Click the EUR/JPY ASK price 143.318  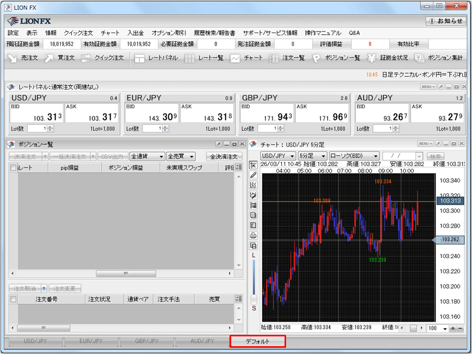(207, 114)
